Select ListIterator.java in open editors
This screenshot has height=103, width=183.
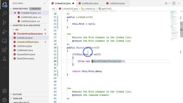pos(29,17)
